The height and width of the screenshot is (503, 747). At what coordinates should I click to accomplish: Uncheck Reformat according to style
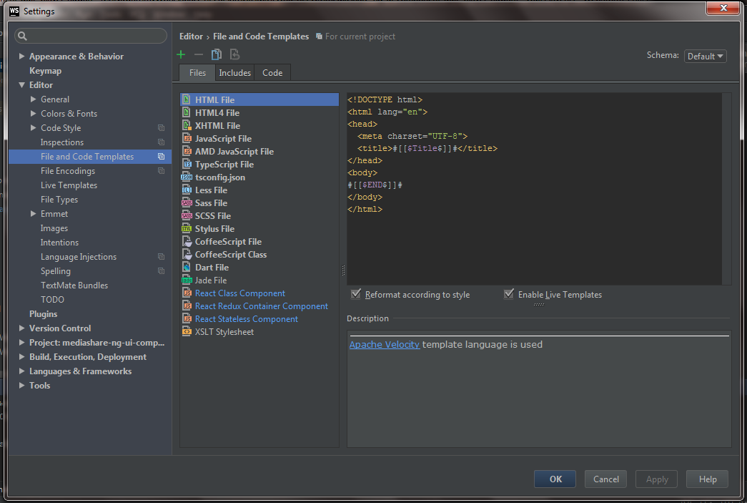tap(355, 293)
